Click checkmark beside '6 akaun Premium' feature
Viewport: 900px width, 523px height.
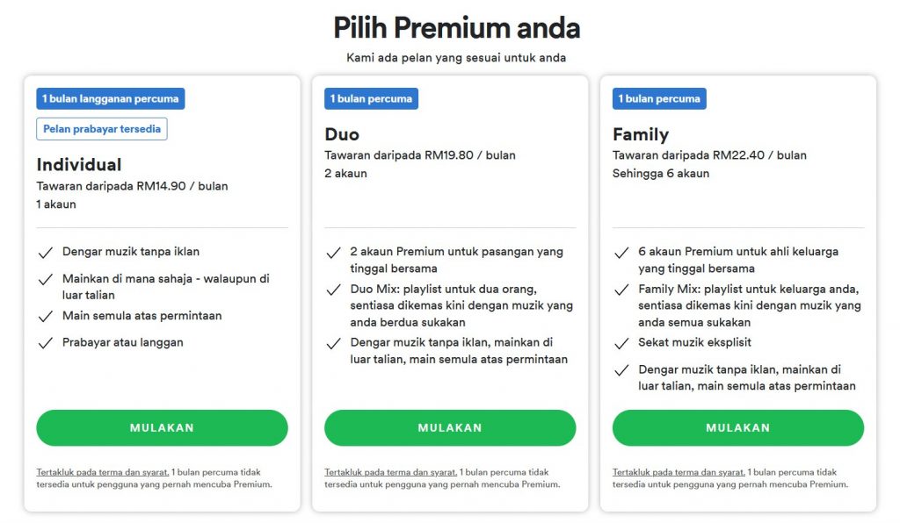point(621,253)
